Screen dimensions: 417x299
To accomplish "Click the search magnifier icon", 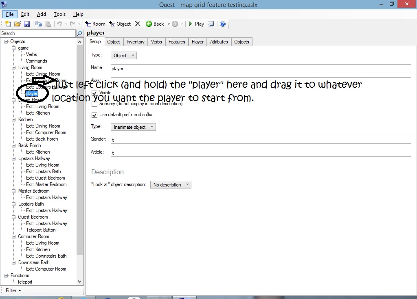I will 80,33.
